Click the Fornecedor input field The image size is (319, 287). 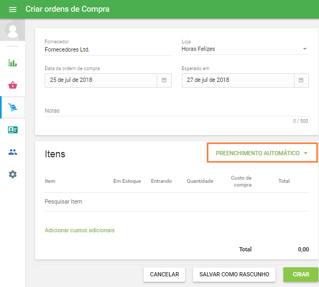click(108, 49)
